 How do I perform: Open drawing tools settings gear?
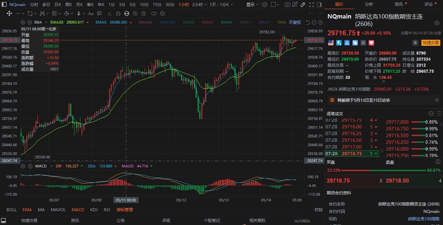pos(162,13)
